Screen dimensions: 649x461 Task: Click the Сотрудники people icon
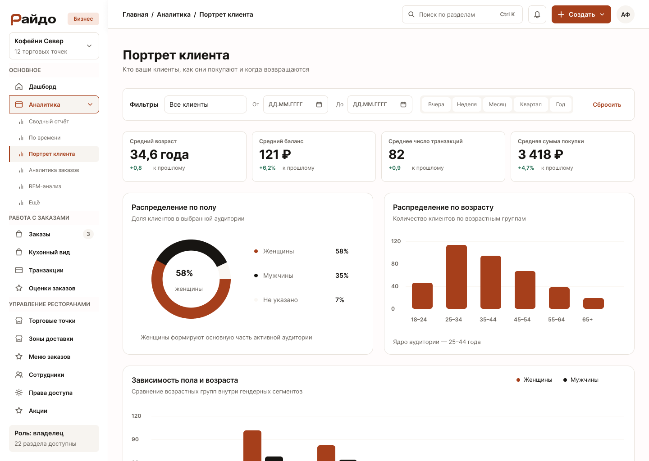coord(19,375)
